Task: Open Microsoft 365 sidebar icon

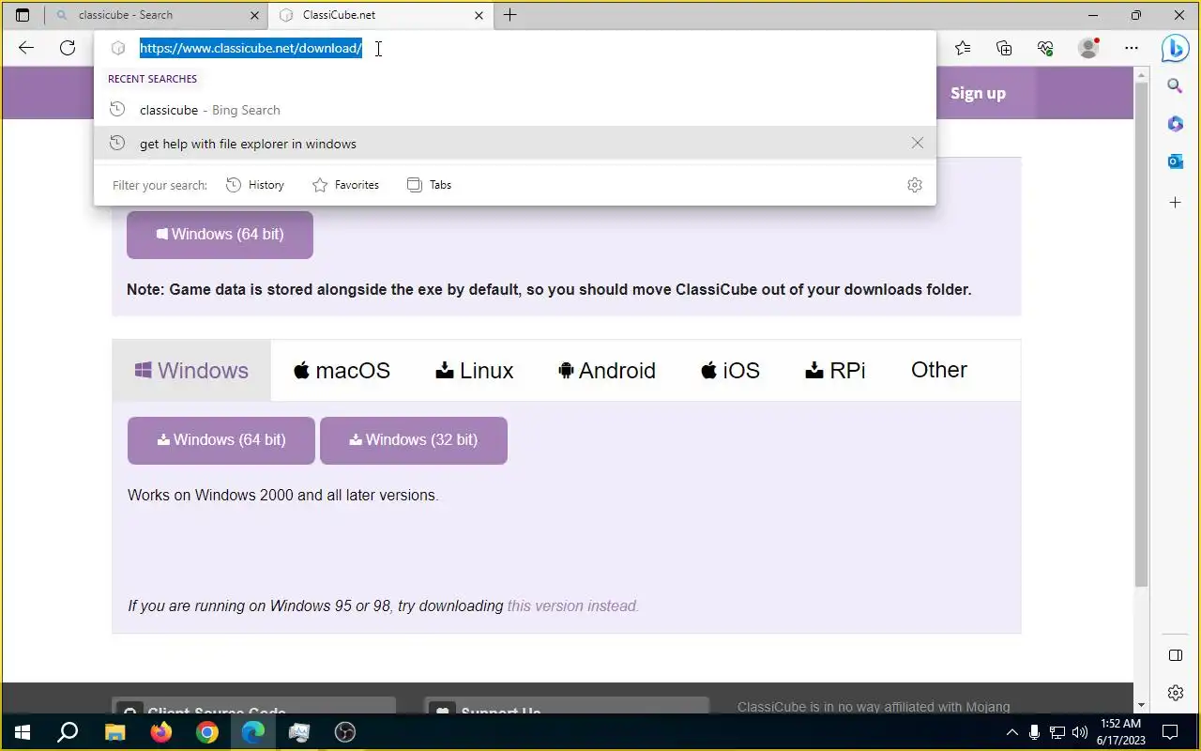Action: (1175, 124)
